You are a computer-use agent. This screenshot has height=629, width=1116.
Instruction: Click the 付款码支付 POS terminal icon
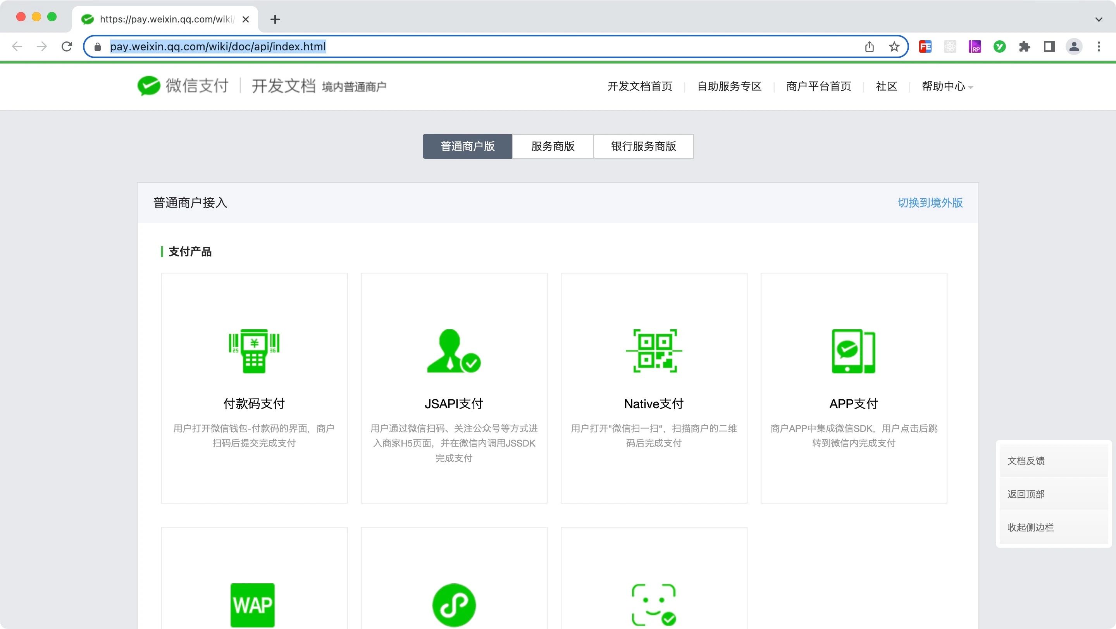(x=254, y=351)
